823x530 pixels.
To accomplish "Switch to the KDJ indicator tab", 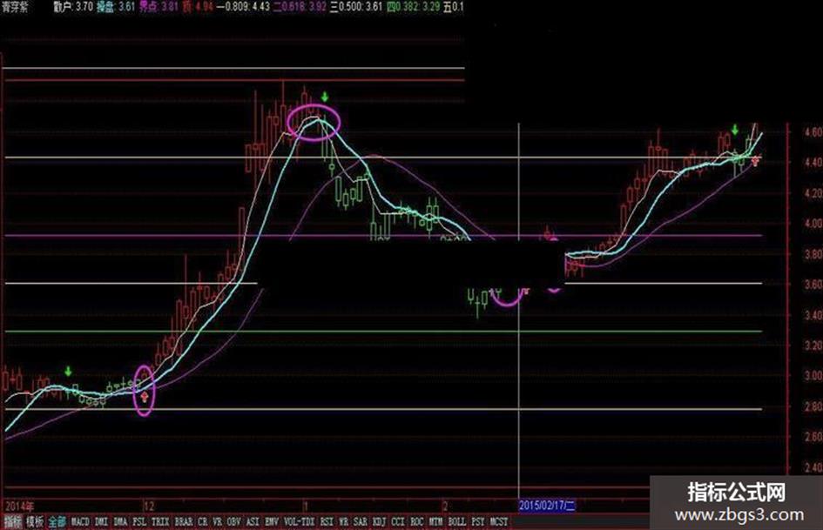I will coord(379,522).
